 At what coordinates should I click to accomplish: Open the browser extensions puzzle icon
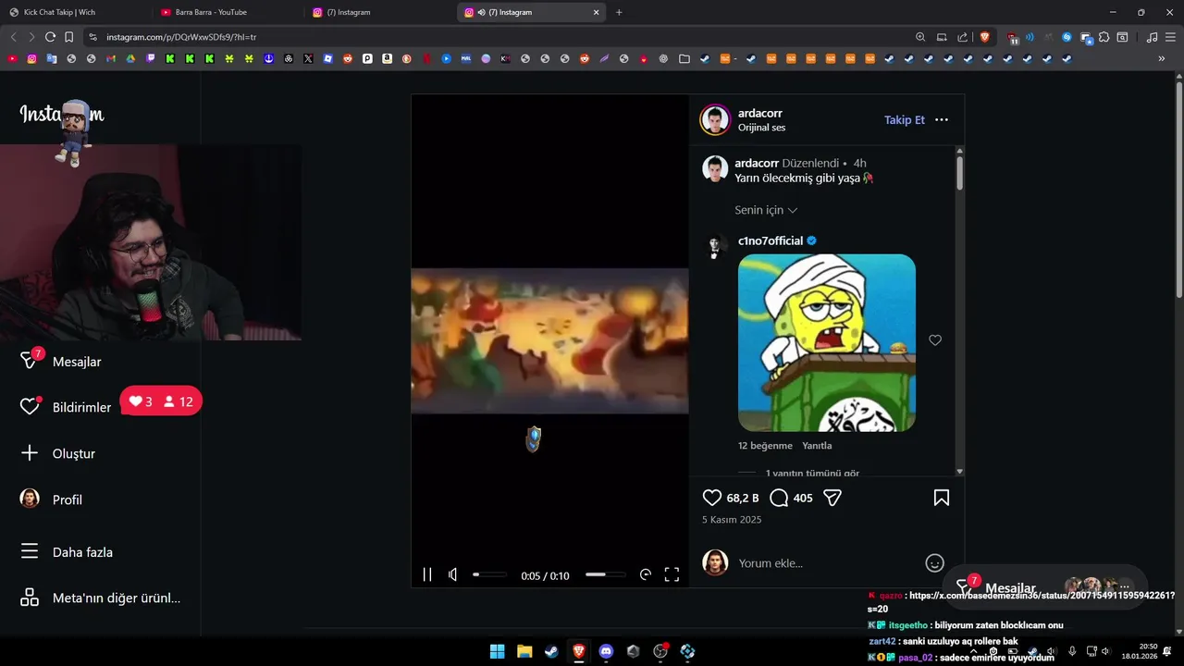click(1104, 37)
